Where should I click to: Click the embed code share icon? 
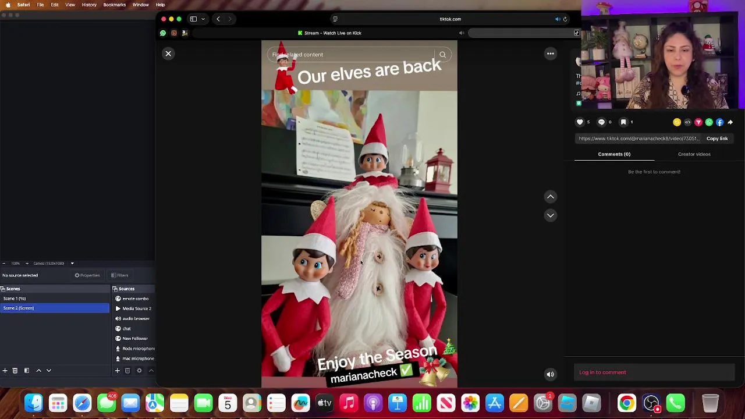click(x=687, y=122)
